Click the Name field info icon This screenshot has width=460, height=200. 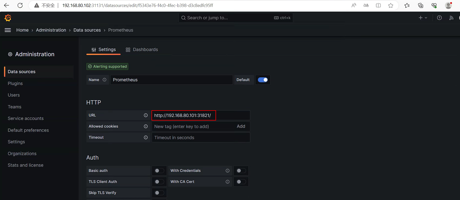click(105, 80)
